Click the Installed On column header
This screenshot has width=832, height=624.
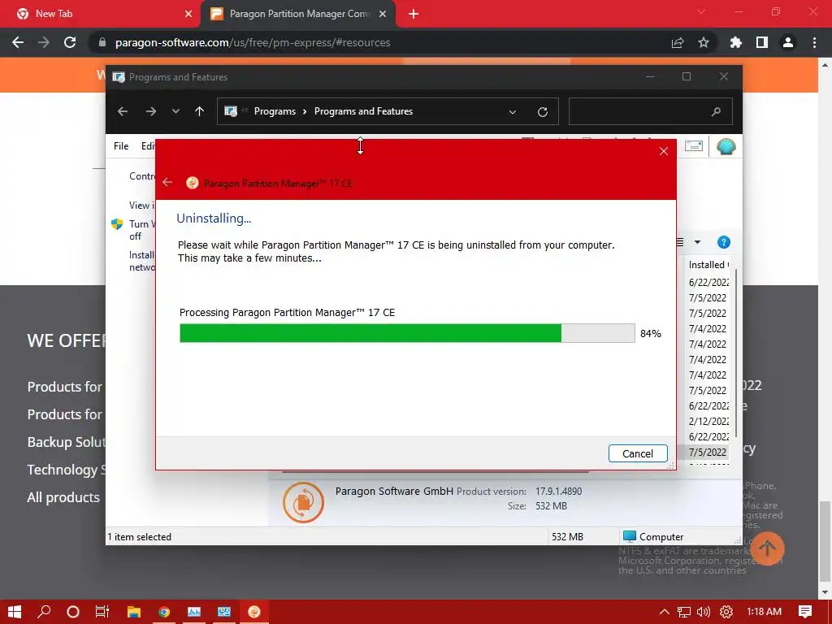[708, 265]
